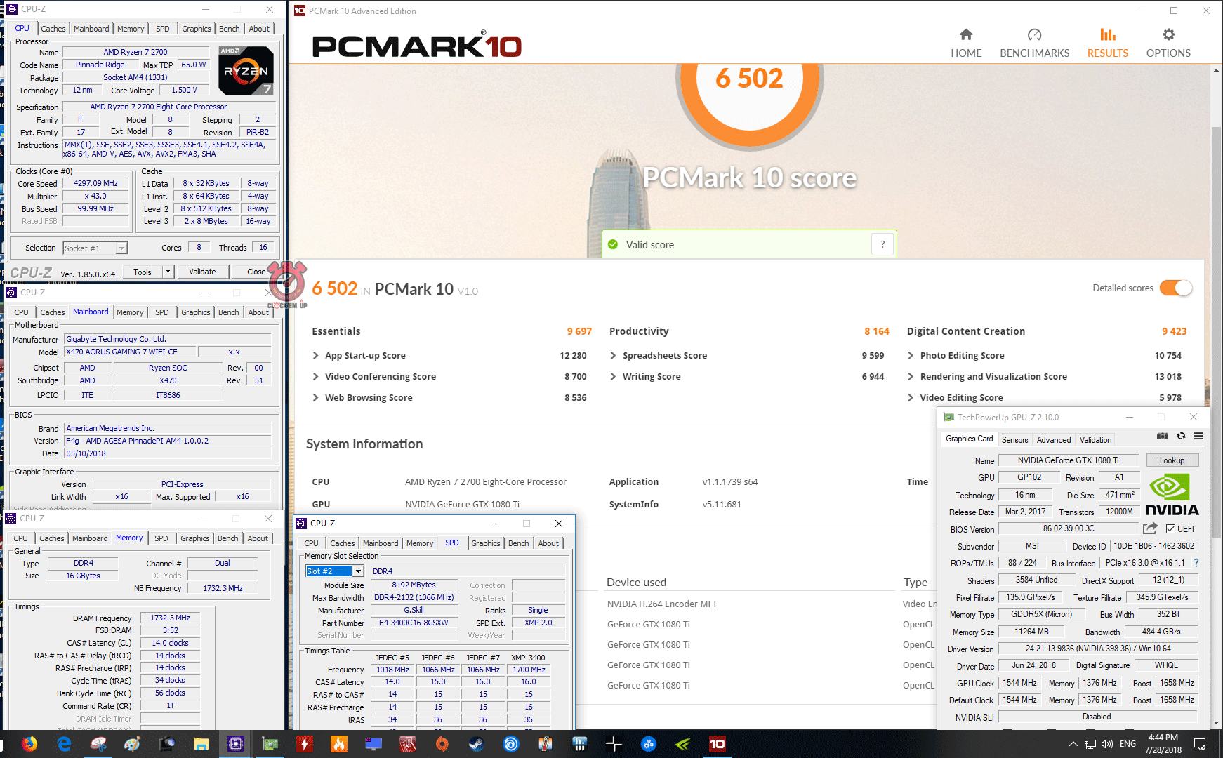The height and width of the screenshot is (758, 1223).
Task: Open PCMark 10 OPTIONS gear
Action: (x=1168, y=43)
